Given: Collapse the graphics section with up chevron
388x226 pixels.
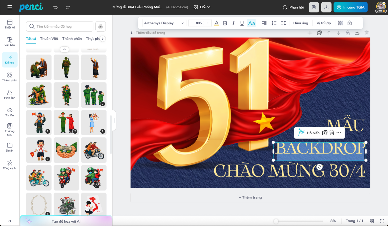Looking at the screenshot, I should tap(64, 49).
